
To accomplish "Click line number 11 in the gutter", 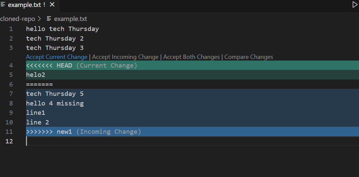I will tap(10, 132).
